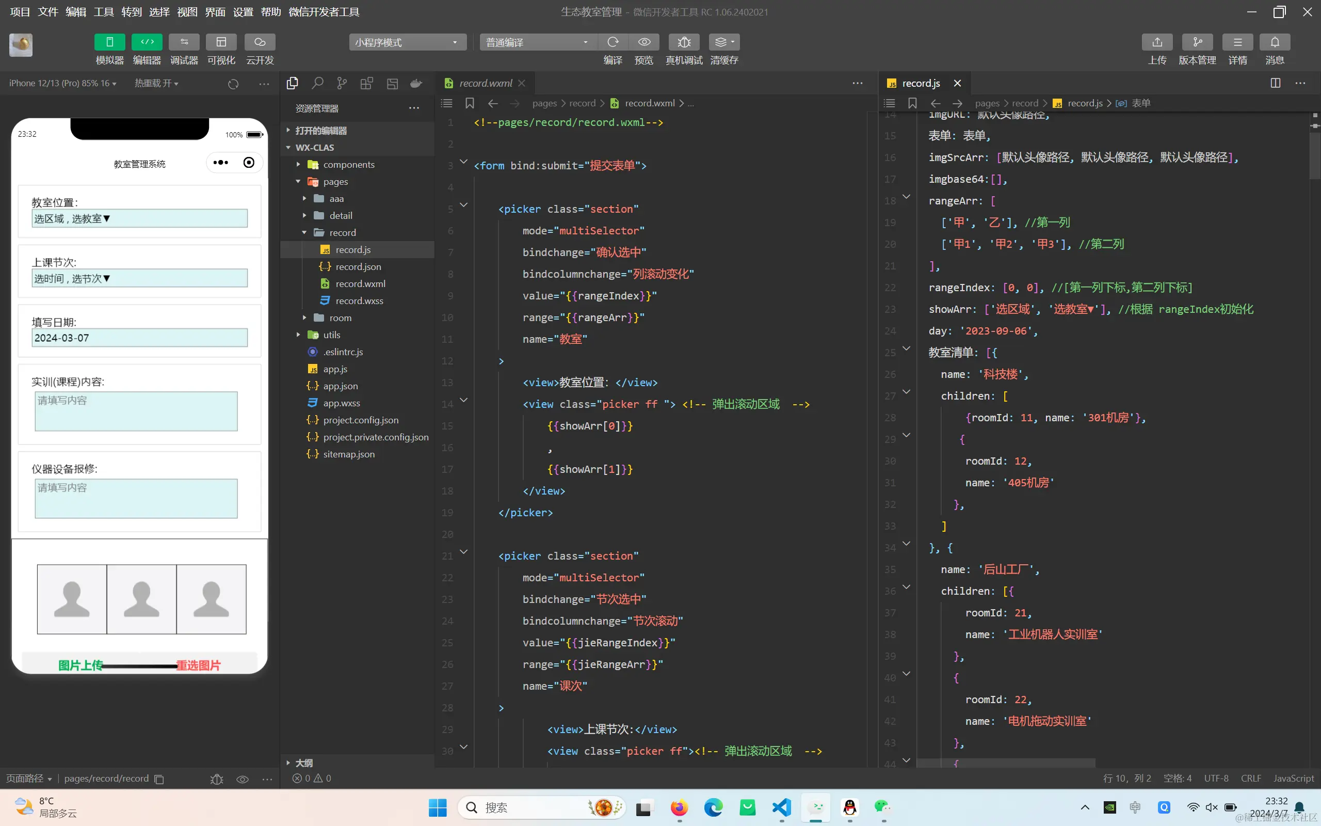This screenshot has width=1321, height=826.
Task: Open the 小程序模式 mode dropdown
Action: (x=407, y=42)
